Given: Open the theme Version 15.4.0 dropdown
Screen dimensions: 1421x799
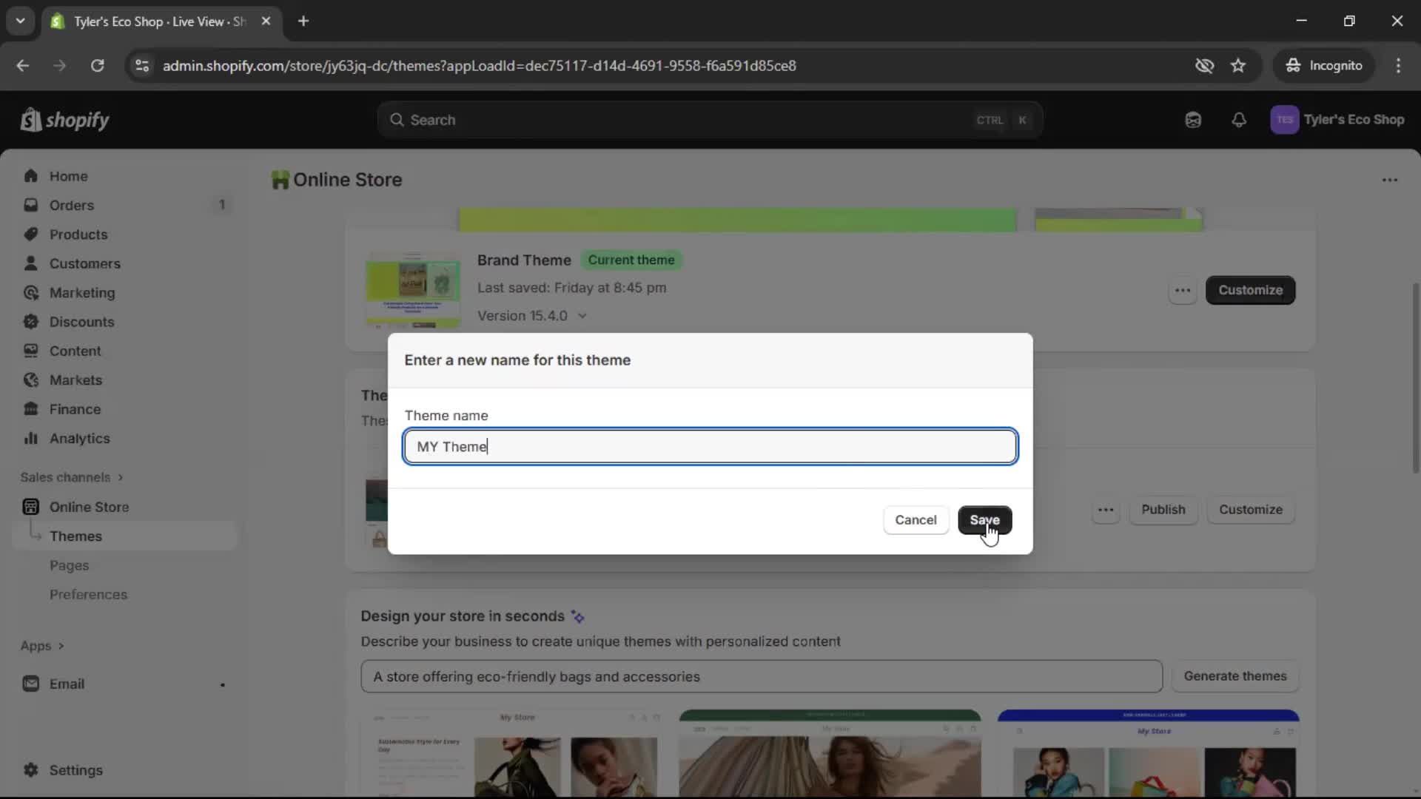Looking at the screenshot, I should [x=533, y=315].
